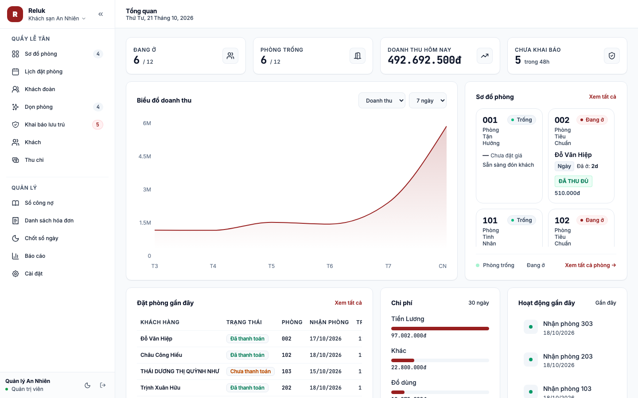638x398 pixels.
Task: Toggle dark mode with the moon icon
Action: 88,385
